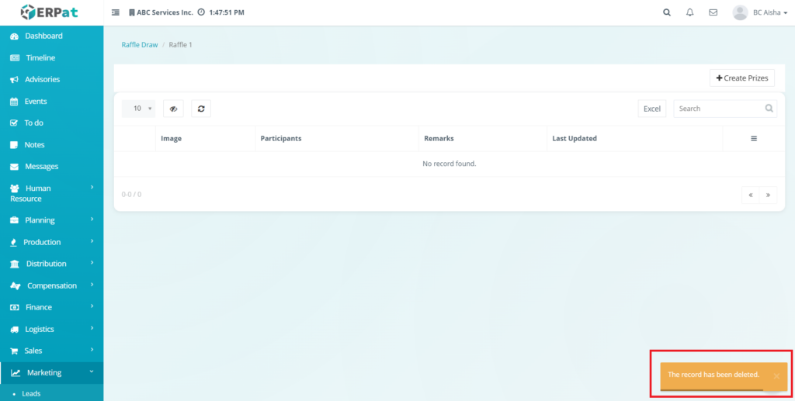Screen dimensions: 795x401
Task: Click the Search input field
Action: pos(720,109)
